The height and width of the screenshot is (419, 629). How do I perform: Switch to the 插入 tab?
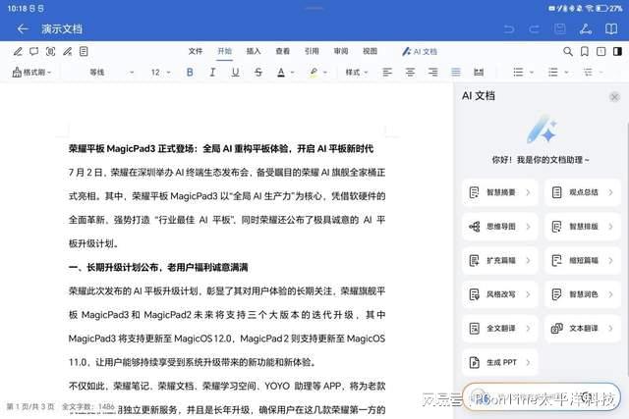pos(254,51)
